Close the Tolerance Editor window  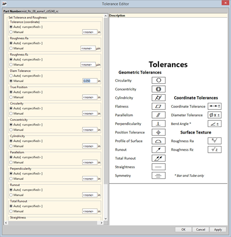(225, 3)
